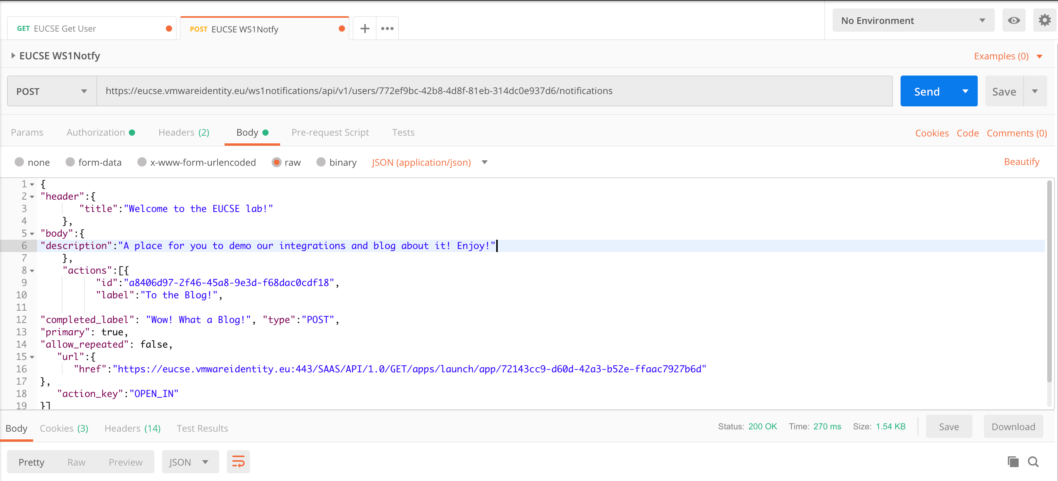This screenshot has width=1058, height=481.
Task: Open the Test Results tab
Action: pos(202,429)
